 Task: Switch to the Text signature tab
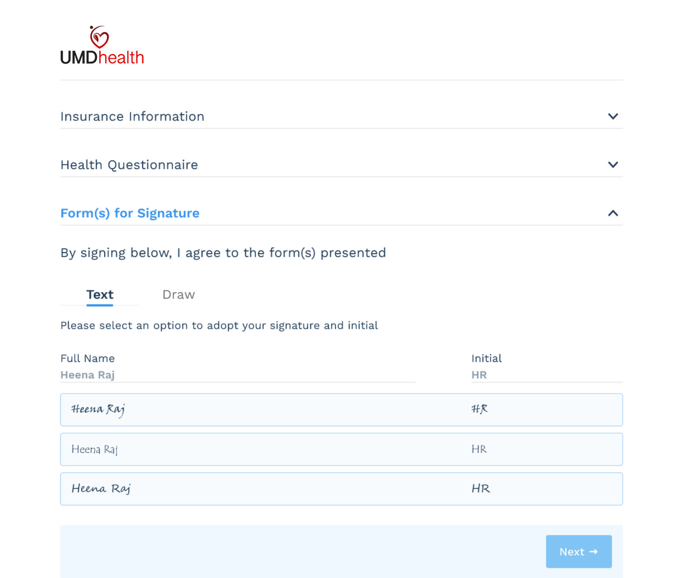click(x=100, y=294)
